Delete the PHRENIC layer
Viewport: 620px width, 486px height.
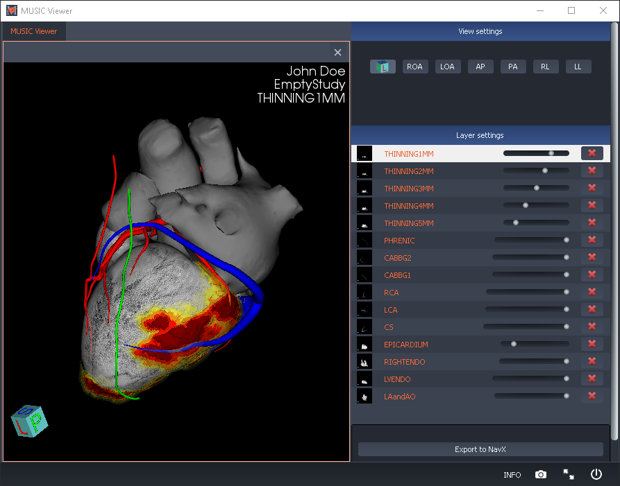pos(592,240)
